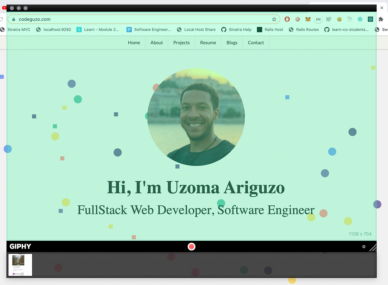Open the NP extension
This screenshot has height=285, width=388.
point(329,19)
